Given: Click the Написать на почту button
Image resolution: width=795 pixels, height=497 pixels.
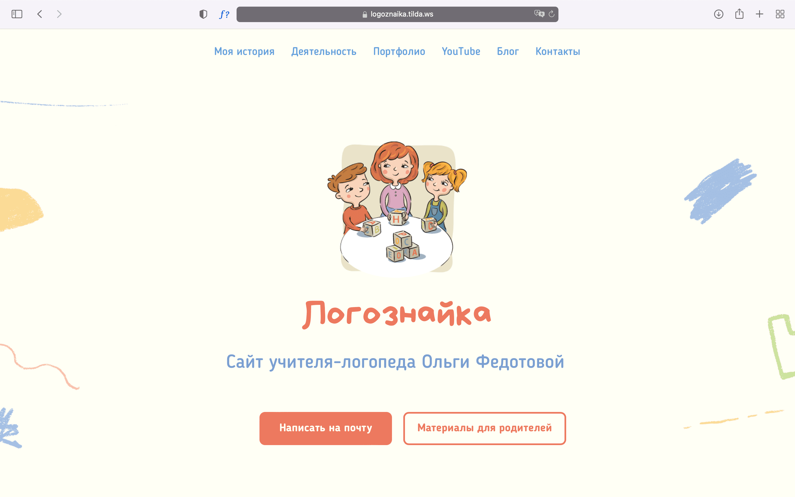Looking at the screenshot, I should tap(325, 428).
